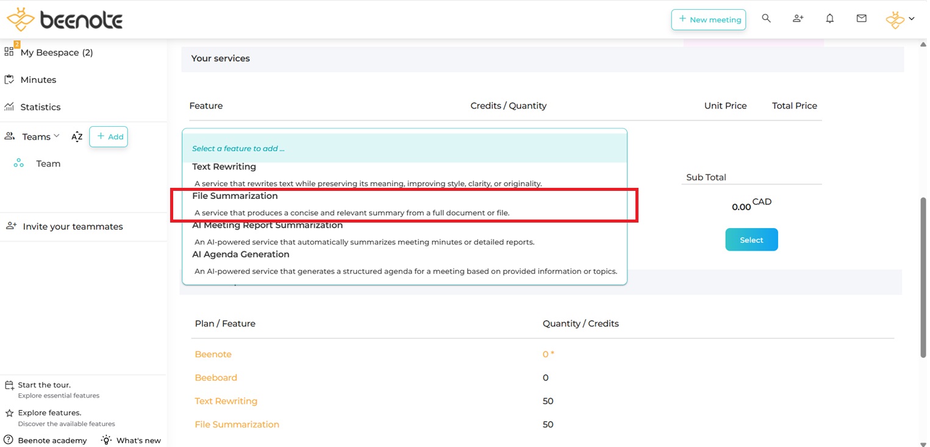The image size is (930, 447).
Task: Click the search magnifier icon
Action: point(766,19)
